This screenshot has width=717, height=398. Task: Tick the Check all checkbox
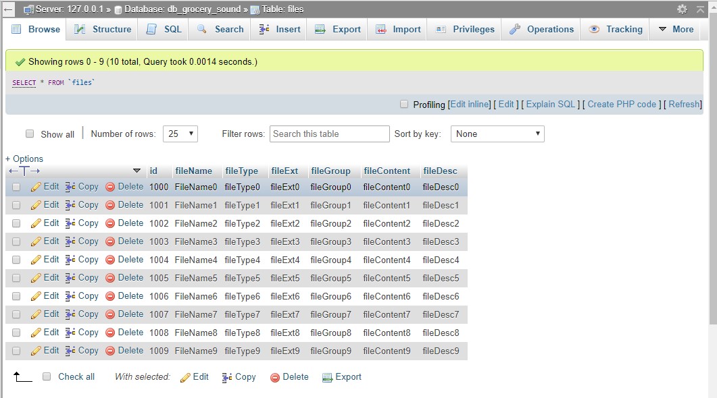tap(47, 376)
